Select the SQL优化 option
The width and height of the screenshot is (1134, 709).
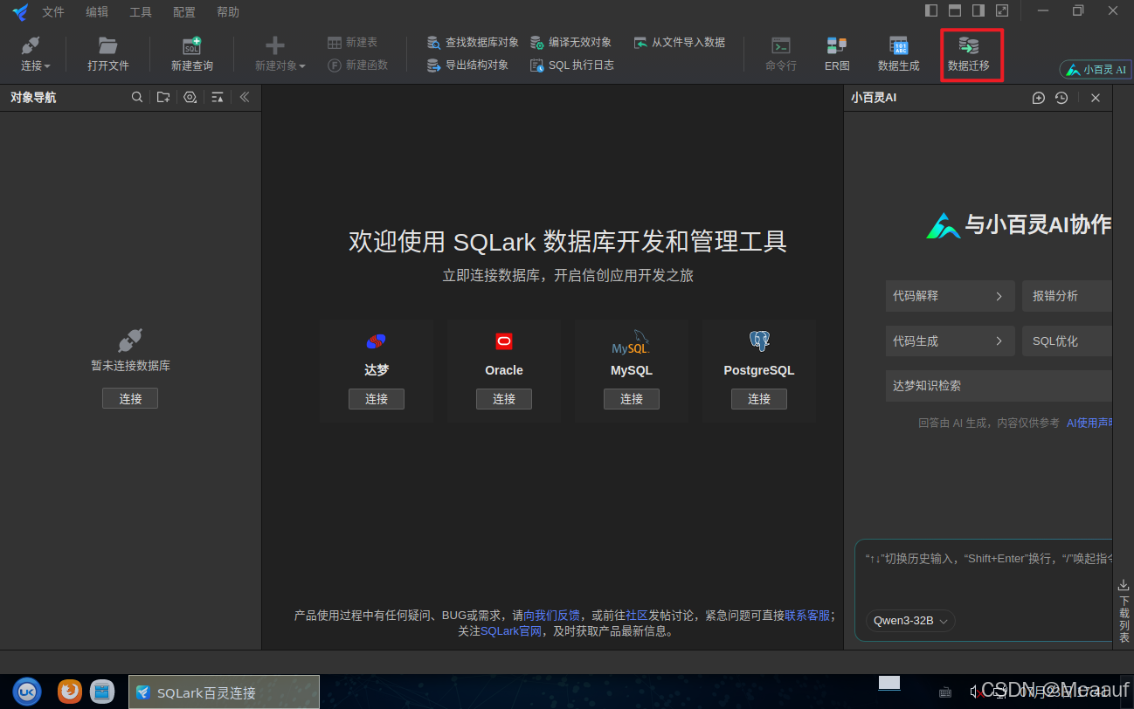(1067, 341)
